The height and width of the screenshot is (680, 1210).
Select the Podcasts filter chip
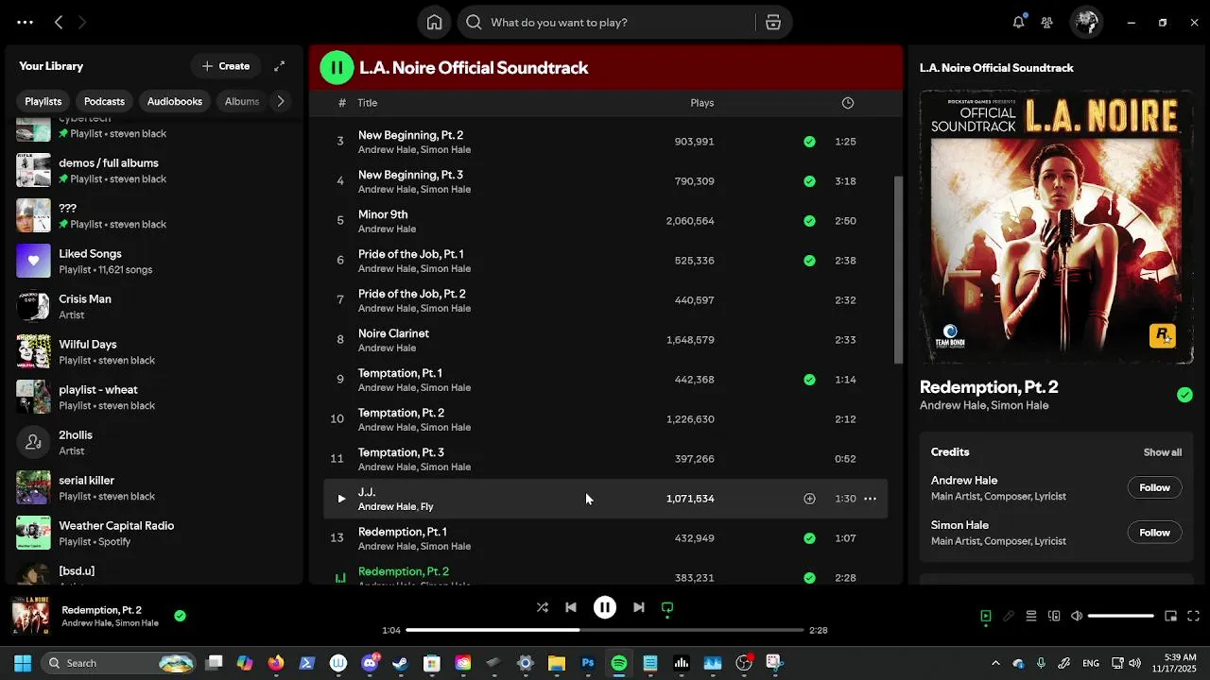pyautogui.click(x=104, y=101)
